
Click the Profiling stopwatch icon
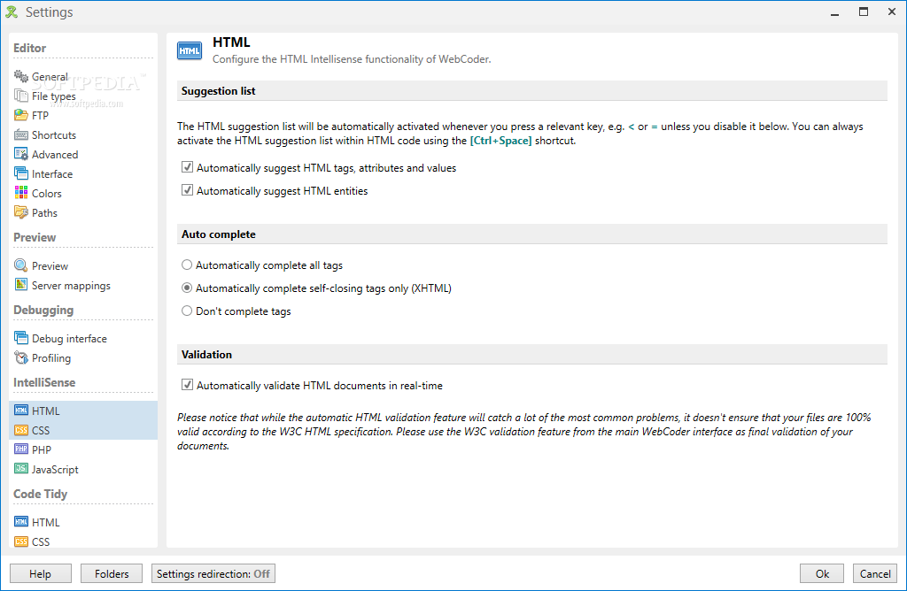(21, 358)
